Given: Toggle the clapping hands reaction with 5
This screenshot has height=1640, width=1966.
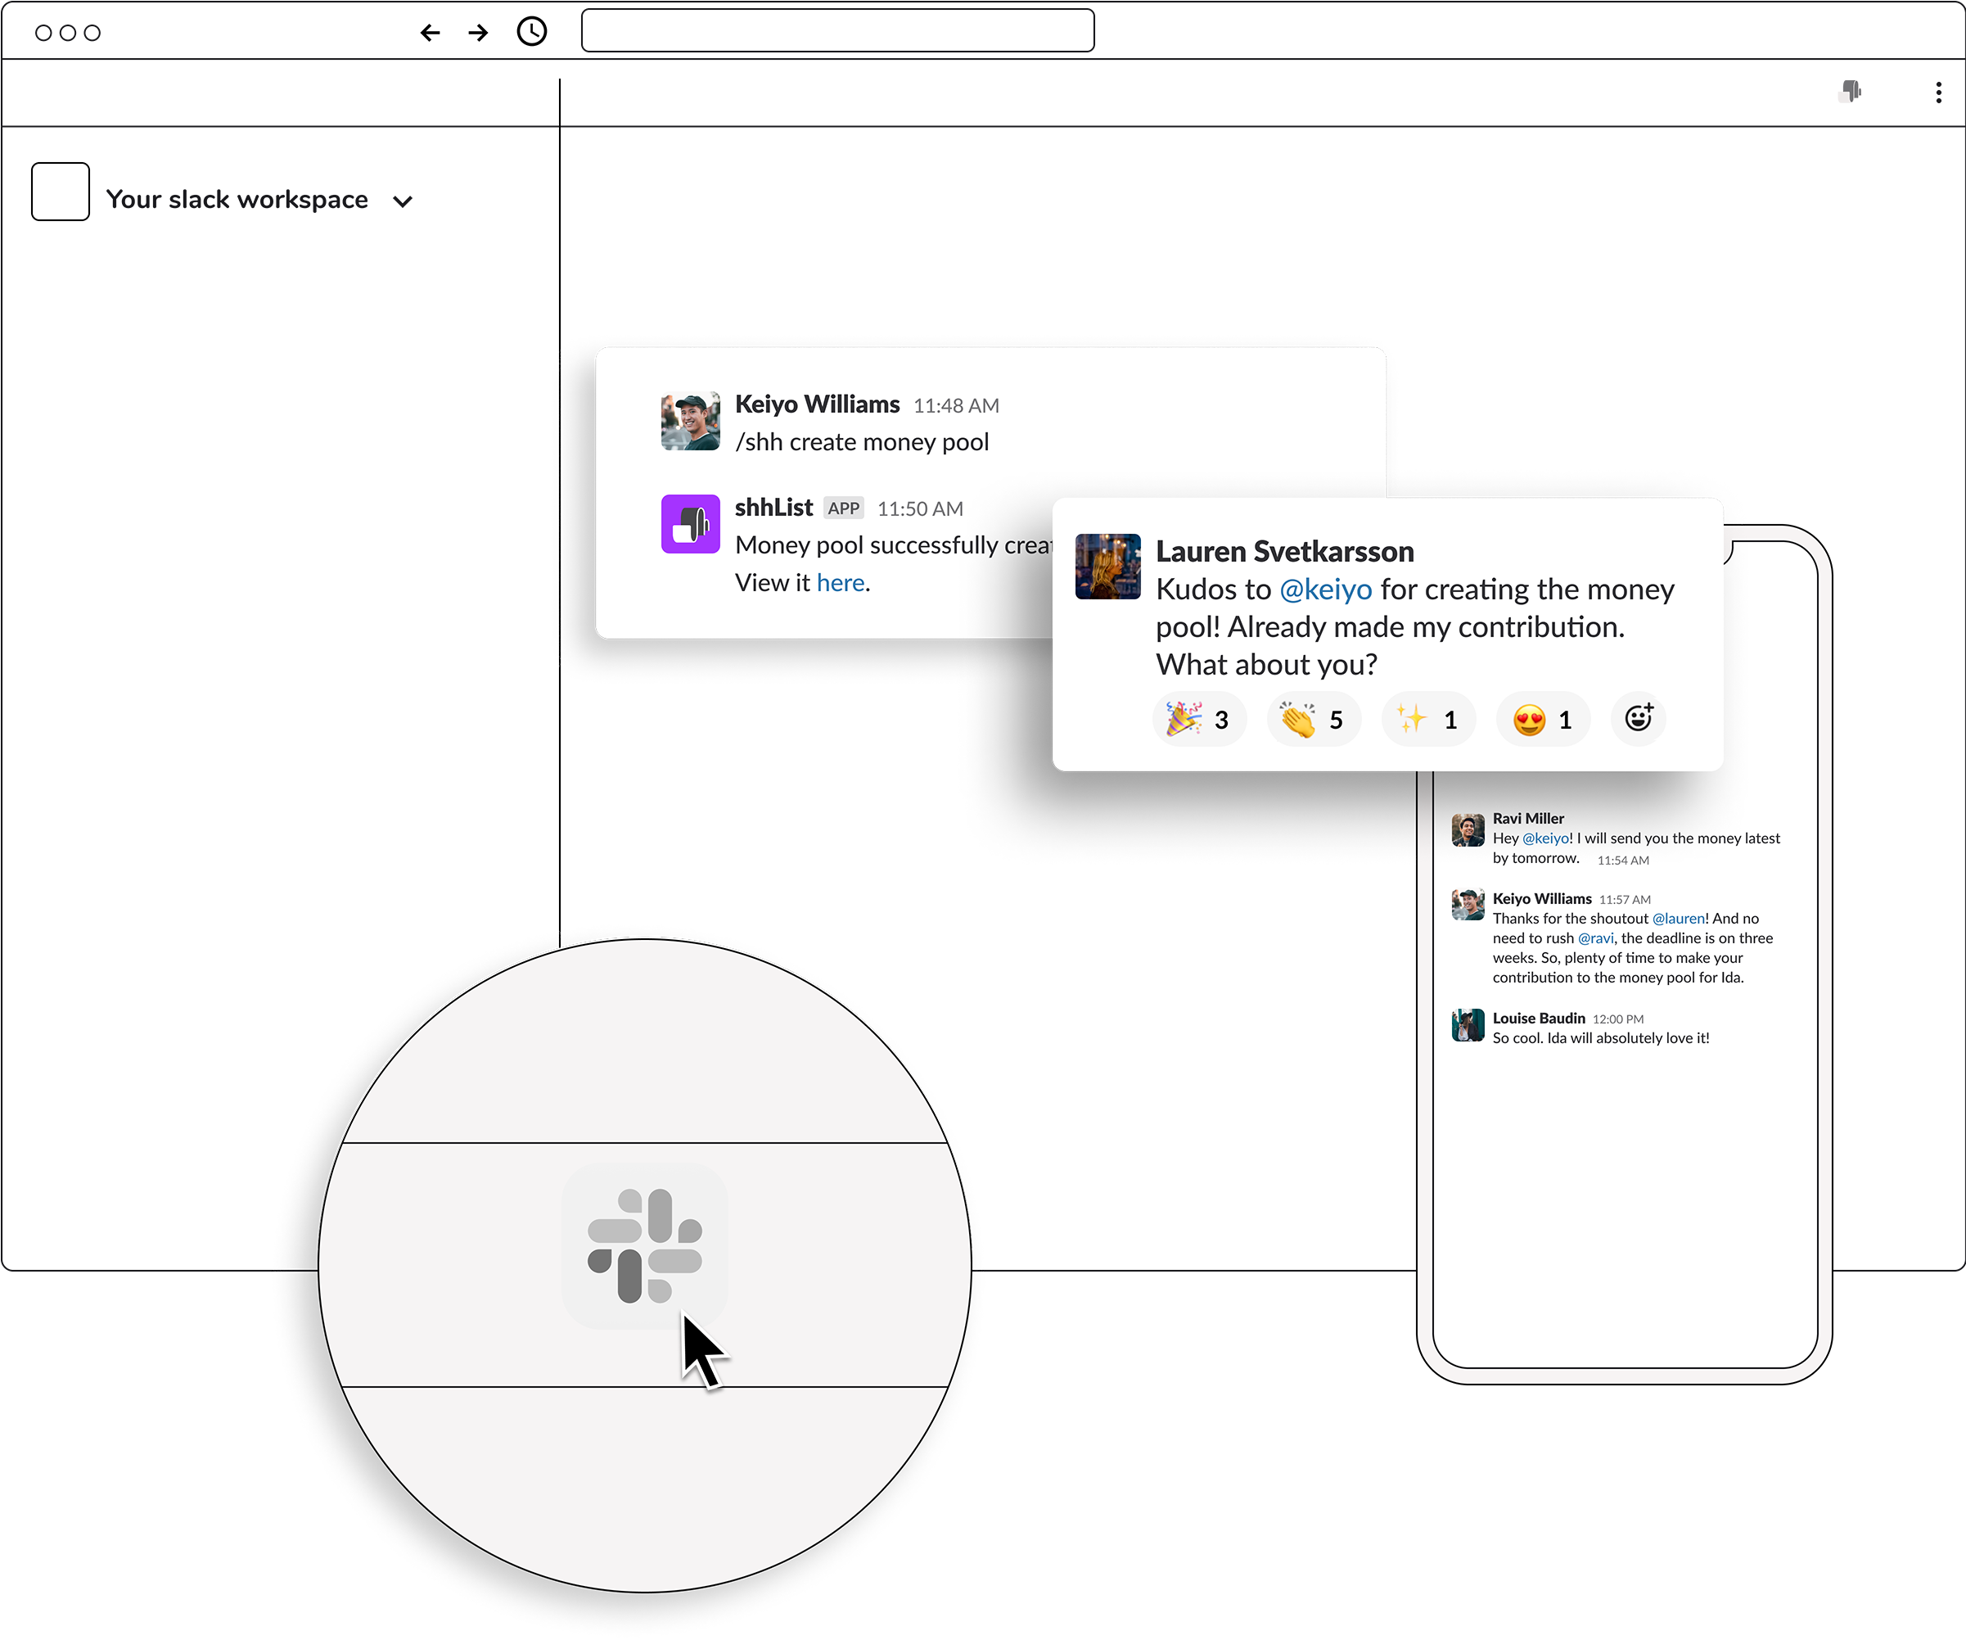Looking at the screenshot, I should 1313,720.
